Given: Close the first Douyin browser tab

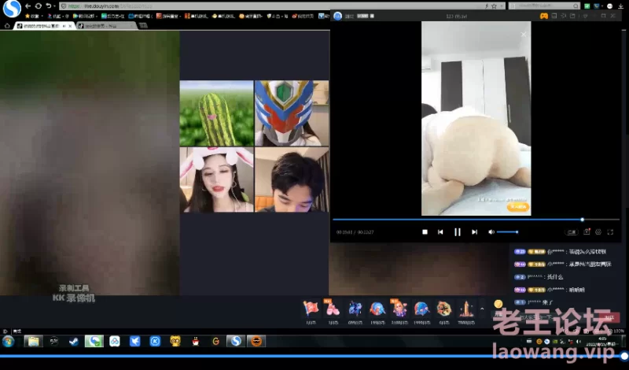Looking at the screenshot, I should tap(70, 25).
